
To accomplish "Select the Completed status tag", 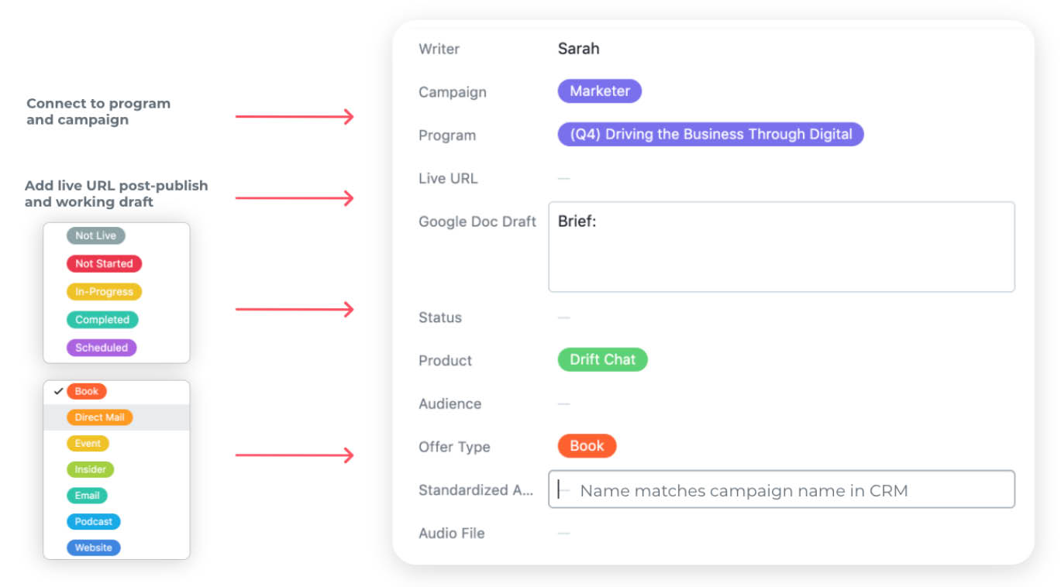I will 102,320.
